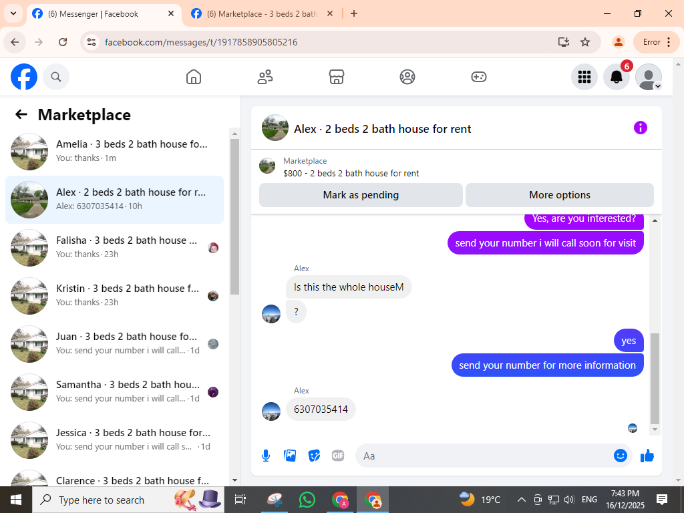Open the account profile avatar menu
The height and width of the screenshot is (513, 684).
click(648, 77)
